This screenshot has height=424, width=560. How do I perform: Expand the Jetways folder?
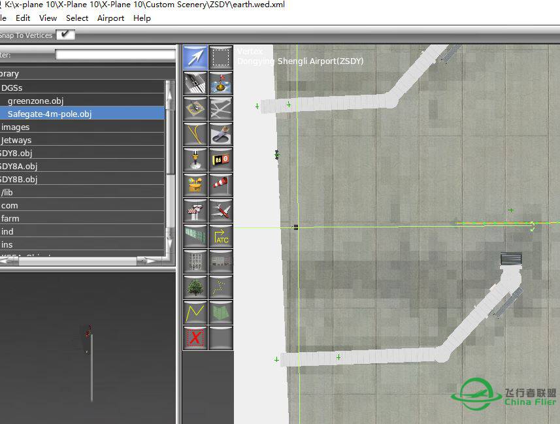coord(82,140)
